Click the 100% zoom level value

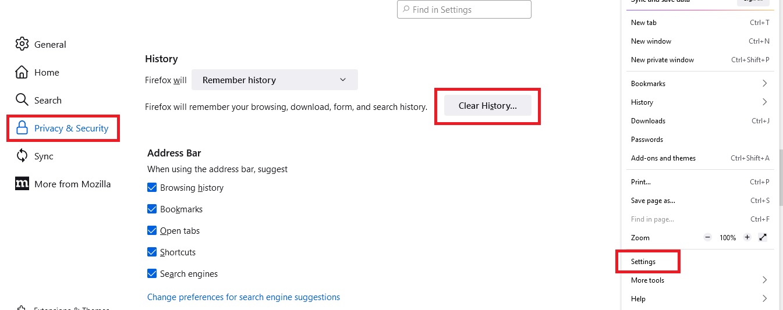tap(728, 238)
